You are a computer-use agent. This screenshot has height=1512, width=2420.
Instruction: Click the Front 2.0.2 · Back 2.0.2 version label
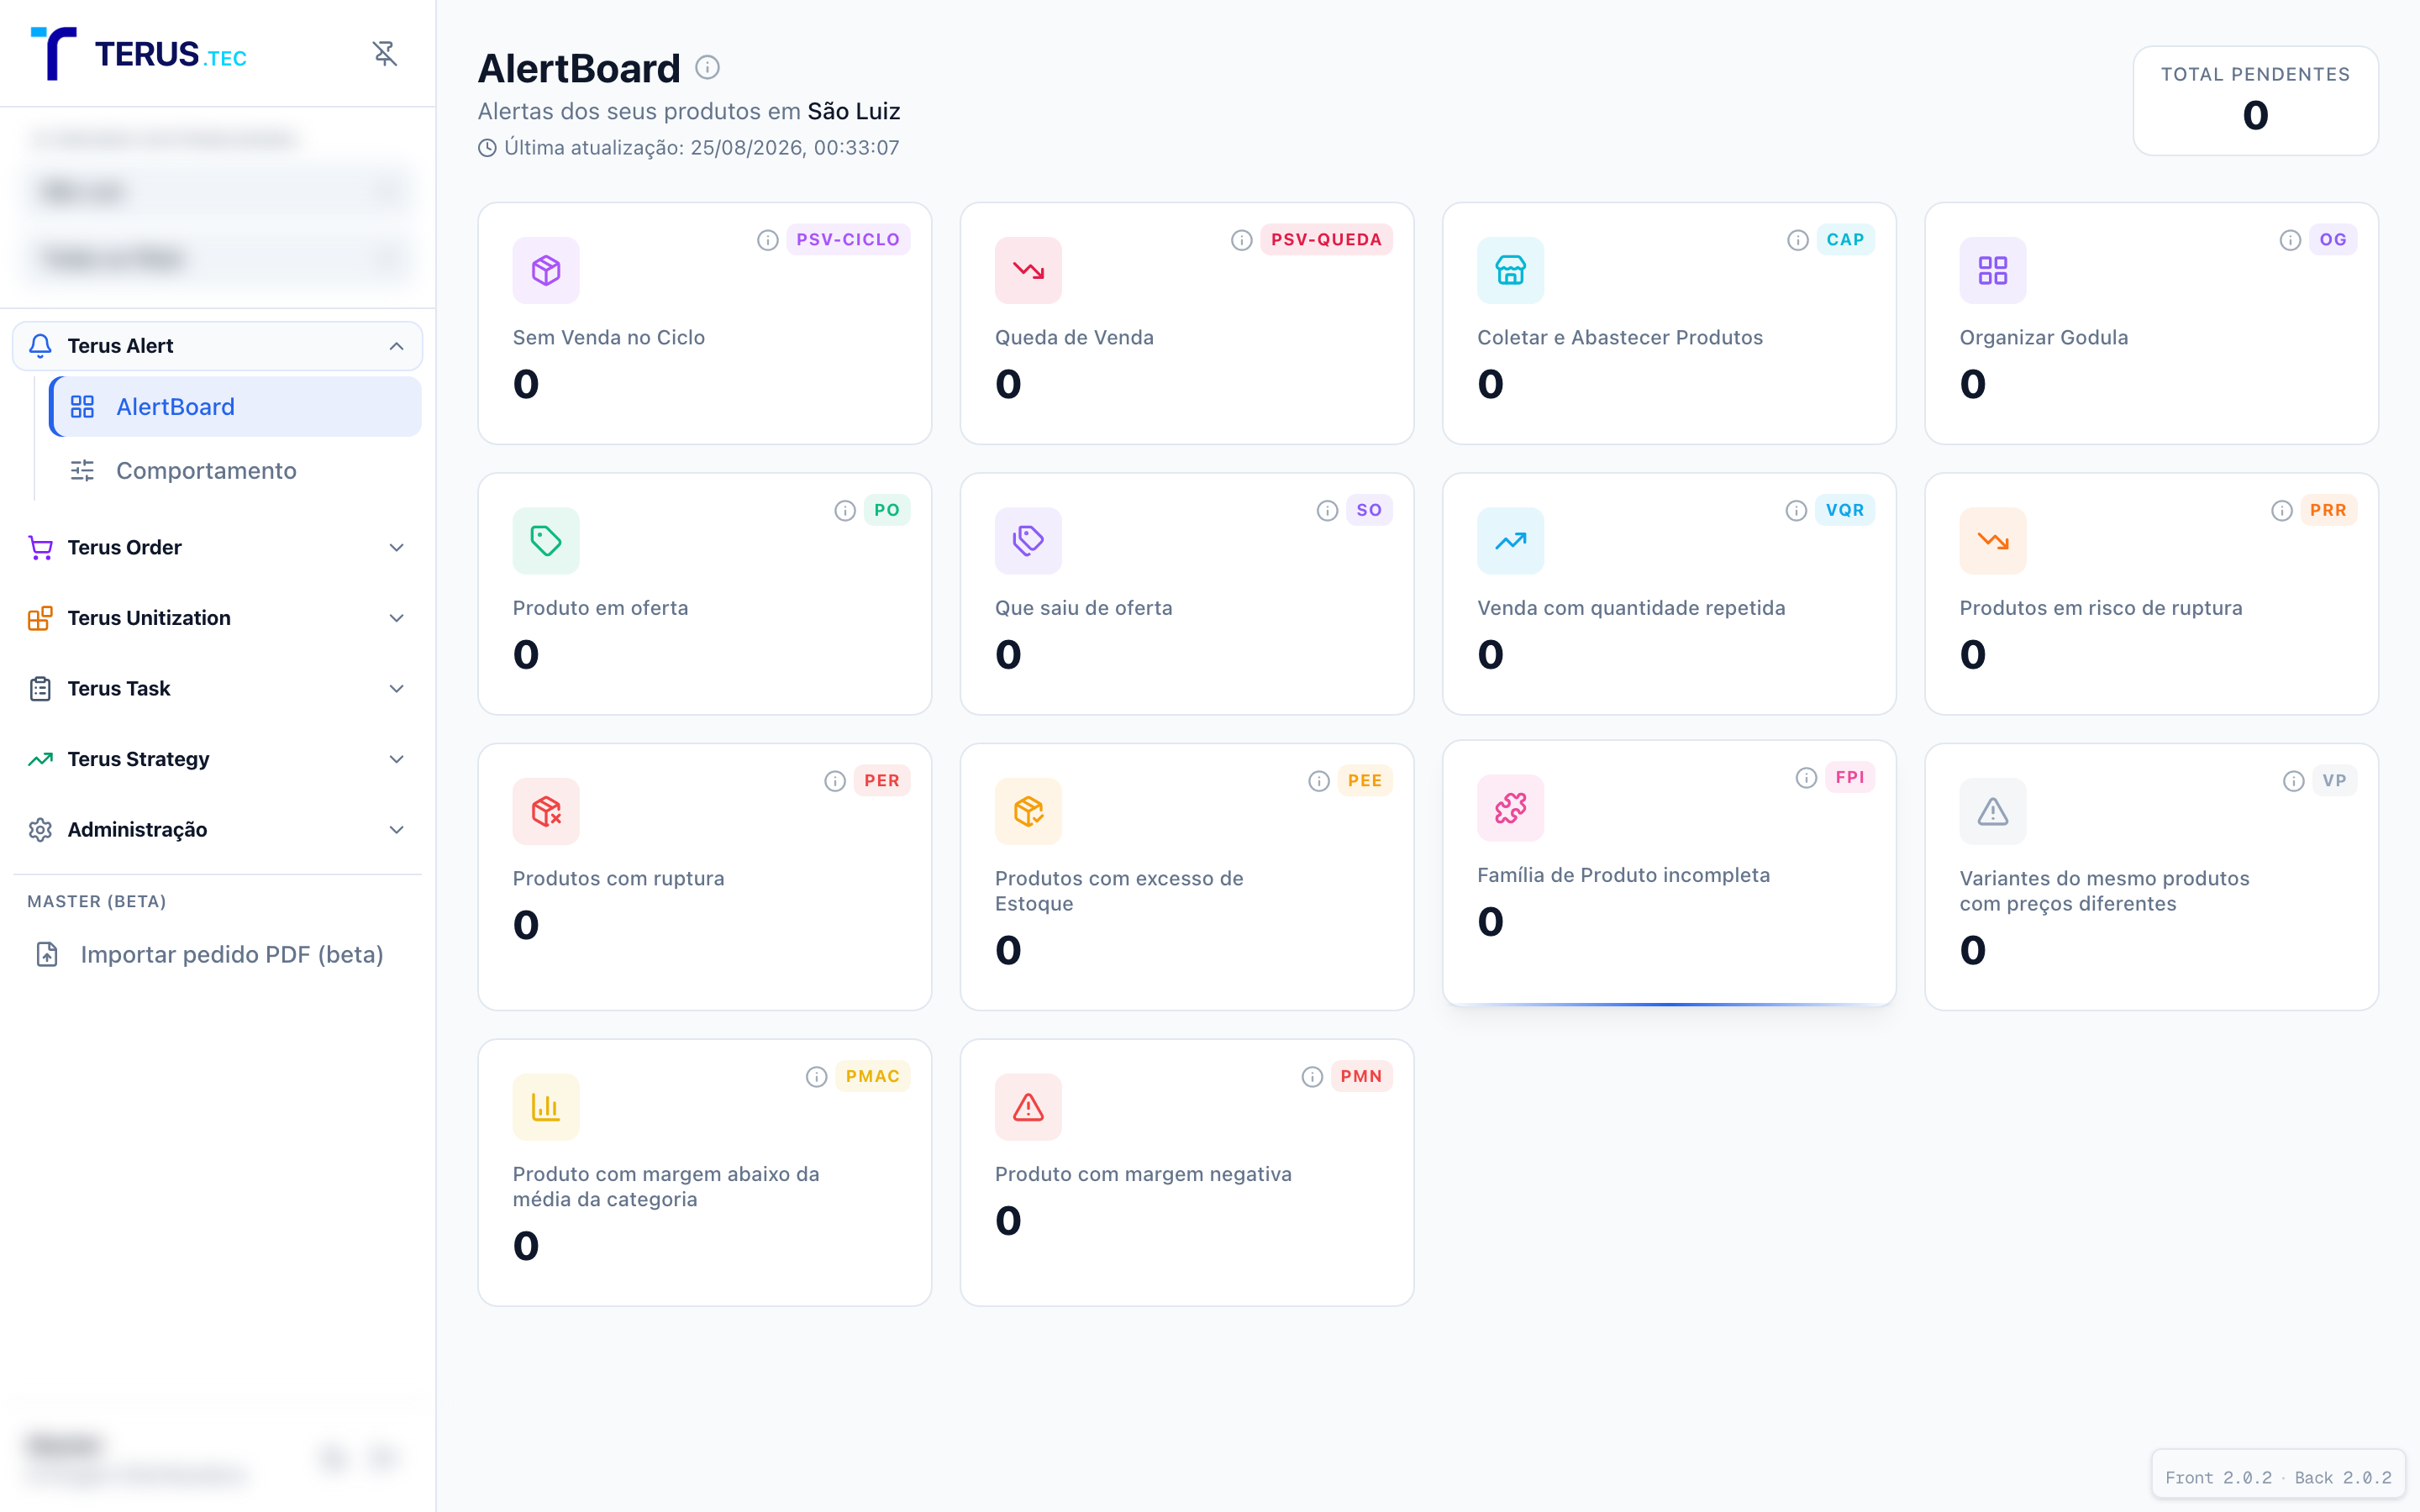coord(2278,1477)
